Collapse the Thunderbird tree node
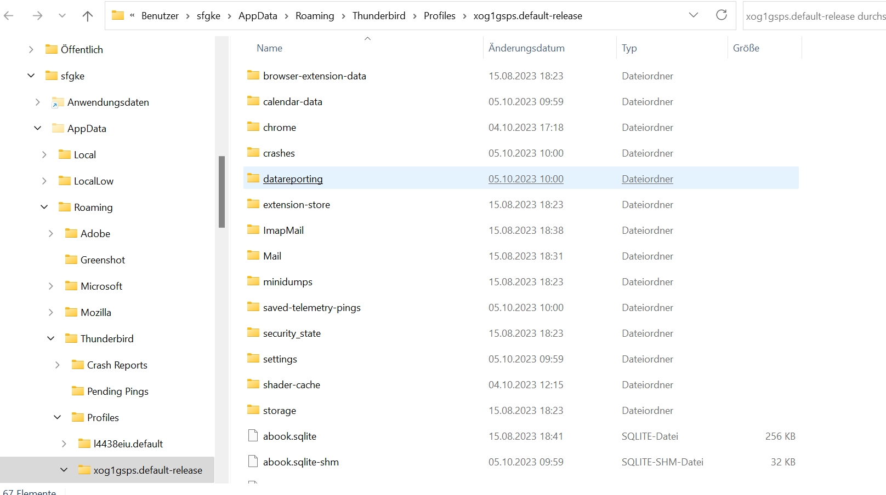 [51, 338]
